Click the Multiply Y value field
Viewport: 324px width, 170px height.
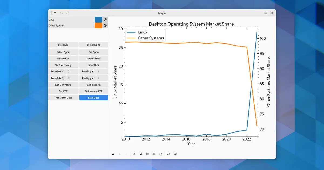click(x=102, y=78)
